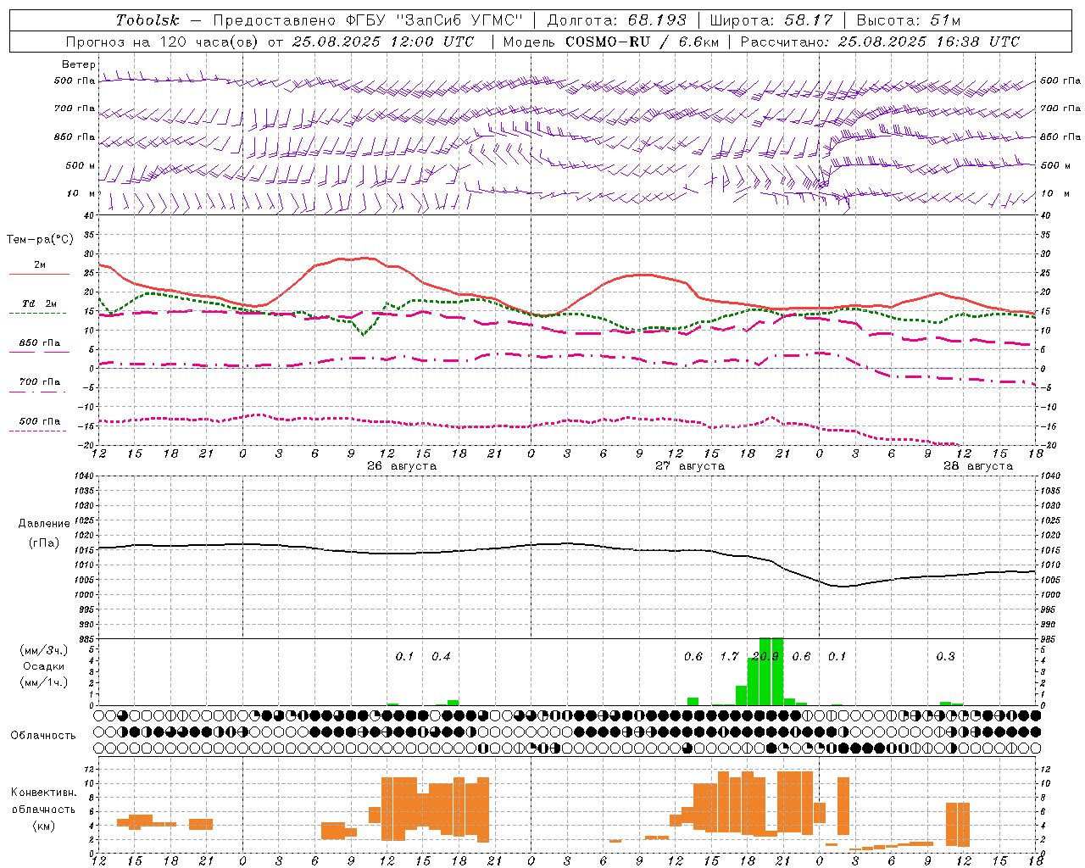This screenshot has height=868, width=1085.
Task: Click the 1040 label on left pressure axis
Action: [x=84, y=476]
